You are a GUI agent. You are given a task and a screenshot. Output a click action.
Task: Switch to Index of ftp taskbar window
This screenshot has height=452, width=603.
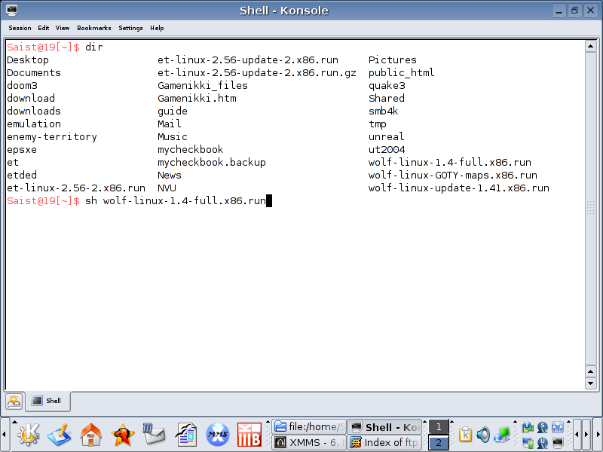coord(384,443)
